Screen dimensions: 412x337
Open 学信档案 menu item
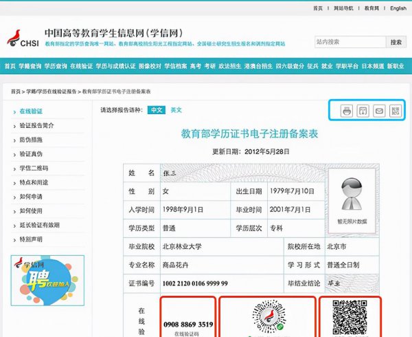tap(176, 66)
